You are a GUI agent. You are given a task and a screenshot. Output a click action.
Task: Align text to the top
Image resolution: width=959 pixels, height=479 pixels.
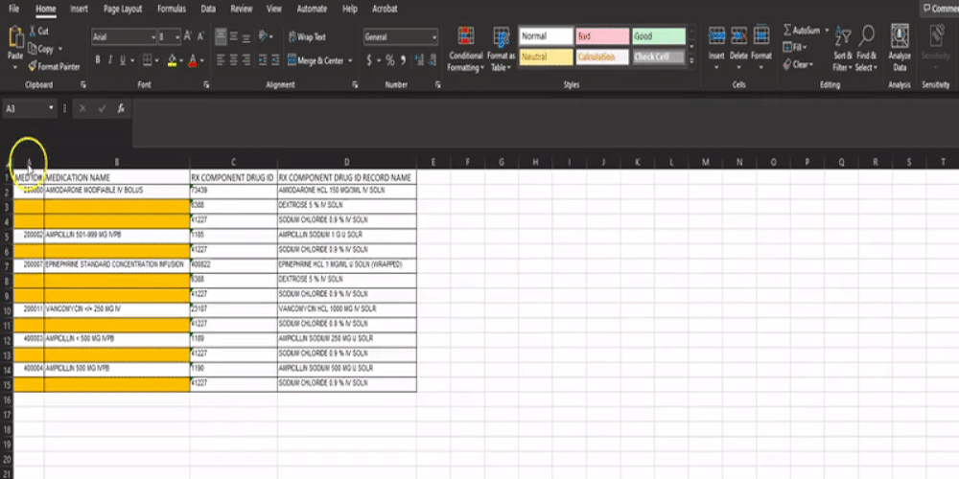point(221,36)
